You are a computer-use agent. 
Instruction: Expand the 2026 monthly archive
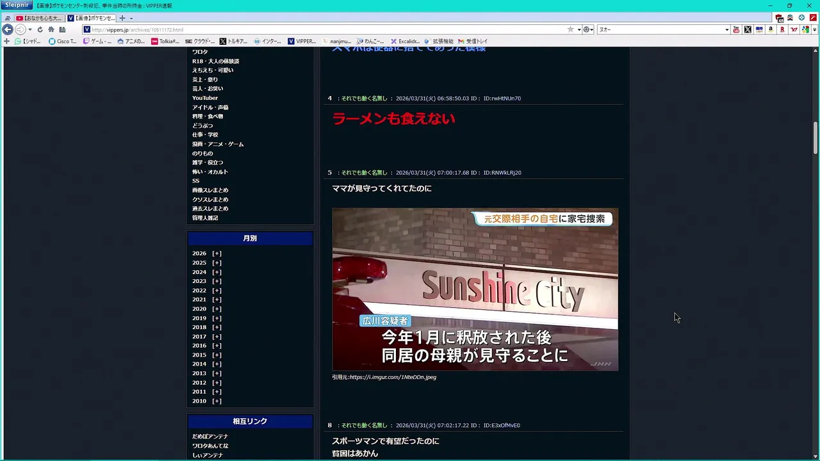pyautogui.click(x=217, y=254)
